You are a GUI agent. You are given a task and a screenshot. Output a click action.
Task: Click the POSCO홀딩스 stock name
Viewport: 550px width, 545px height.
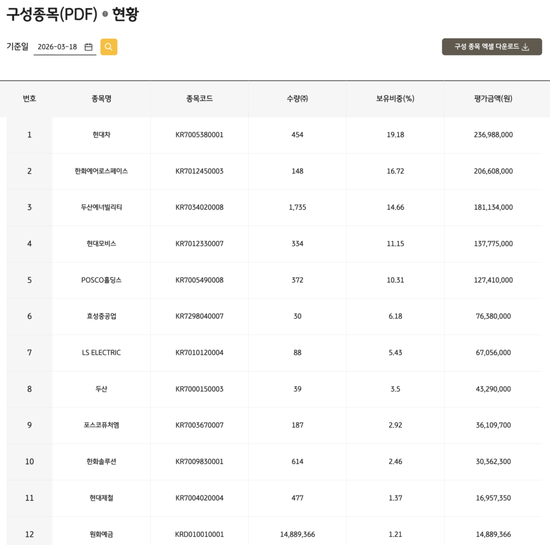point(101,280)
